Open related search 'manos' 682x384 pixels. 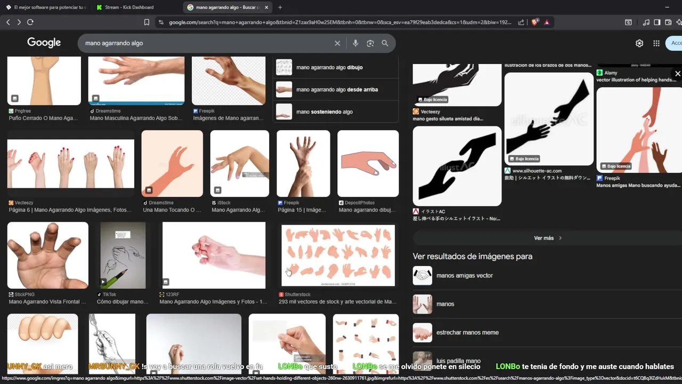click(547, 304)
